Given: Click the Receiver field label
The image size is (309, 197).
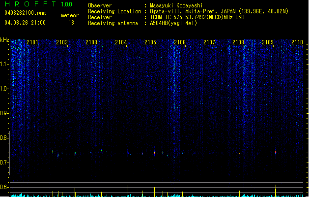Looking at the screenshot, I should [100, 17].
